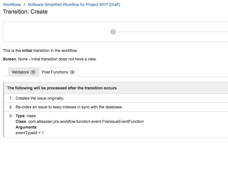Click the 'Type: class' line in function 3
The height and width of the screenshot is (187, 228).
pos(25,116)
